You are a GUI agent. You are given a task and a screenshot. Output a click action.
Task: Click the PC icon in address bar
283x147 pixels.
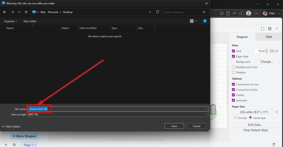click(x=34, y=12)
